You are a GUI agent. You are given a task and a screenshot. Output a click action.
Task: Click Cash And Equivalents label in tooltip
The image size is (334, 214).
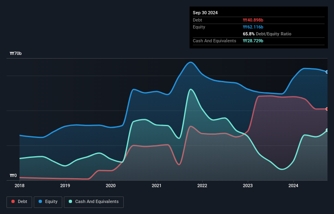(x=214, y=41)
